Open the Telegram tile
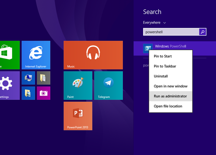This screenshot has height=155, width=216. 109,85
